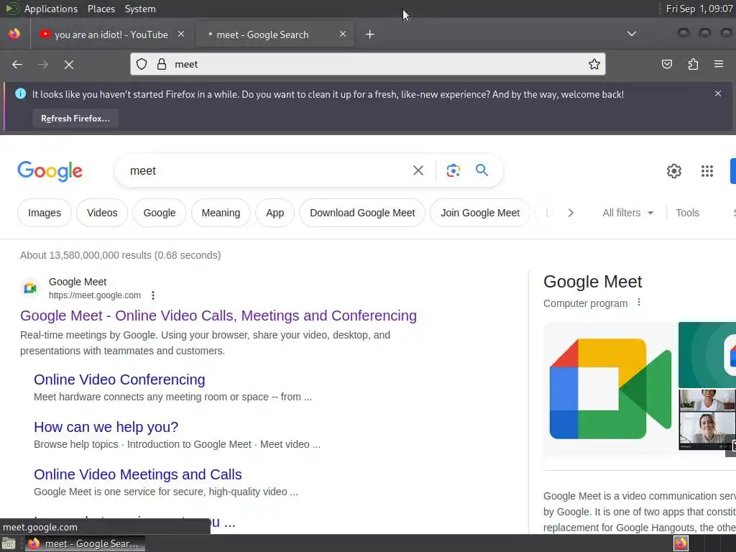Open How can we help you? link

click(106, 427)
